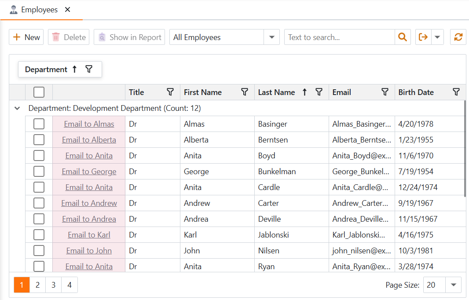Check the Andrew Carter row checkbox
The height and width of the screenshot is (300, 469).
[x=39, y=203]
